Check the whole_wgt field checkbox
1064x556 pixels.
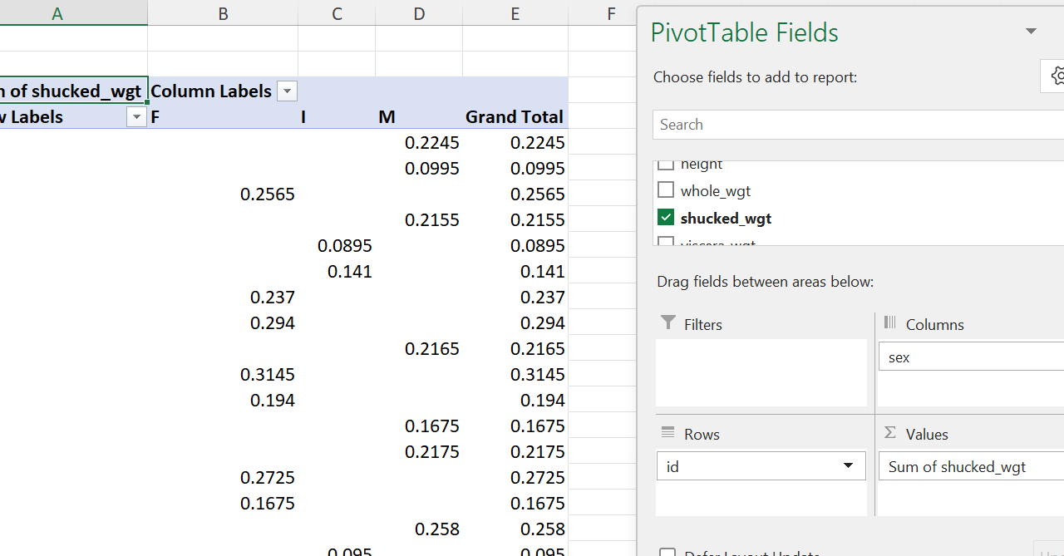click(666, 190)
